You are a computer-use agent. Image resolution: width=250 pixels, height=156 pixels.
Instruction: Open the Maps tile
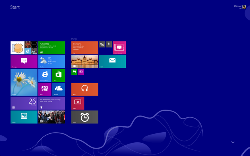click(x=45, y=89)
